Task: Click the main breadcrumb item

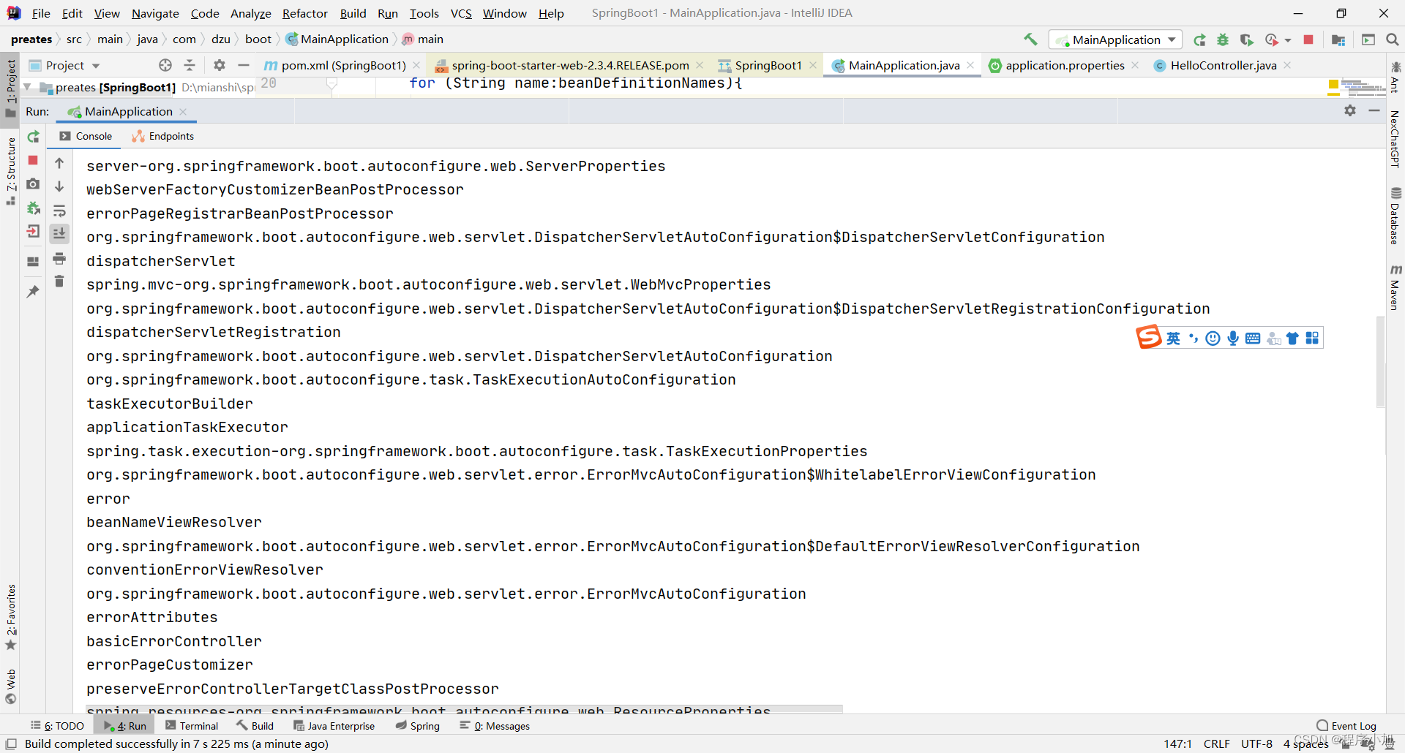Action: pos(423,39)
